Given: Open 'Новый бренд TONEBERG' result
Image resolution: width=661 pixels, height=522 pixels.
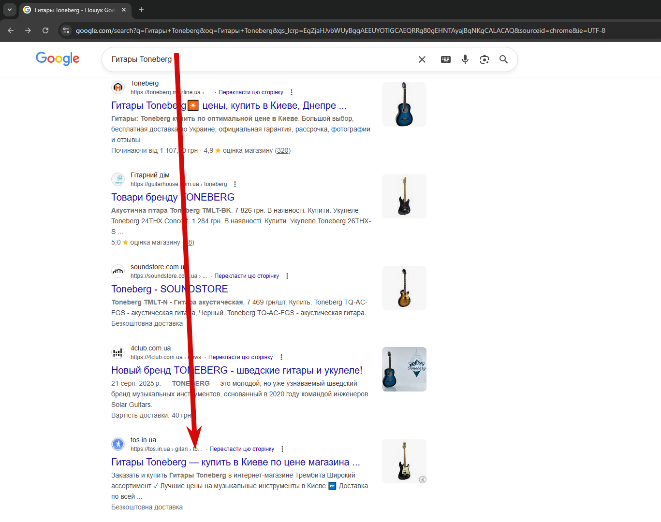Looking at the screenshot, I should coord(237,370).
